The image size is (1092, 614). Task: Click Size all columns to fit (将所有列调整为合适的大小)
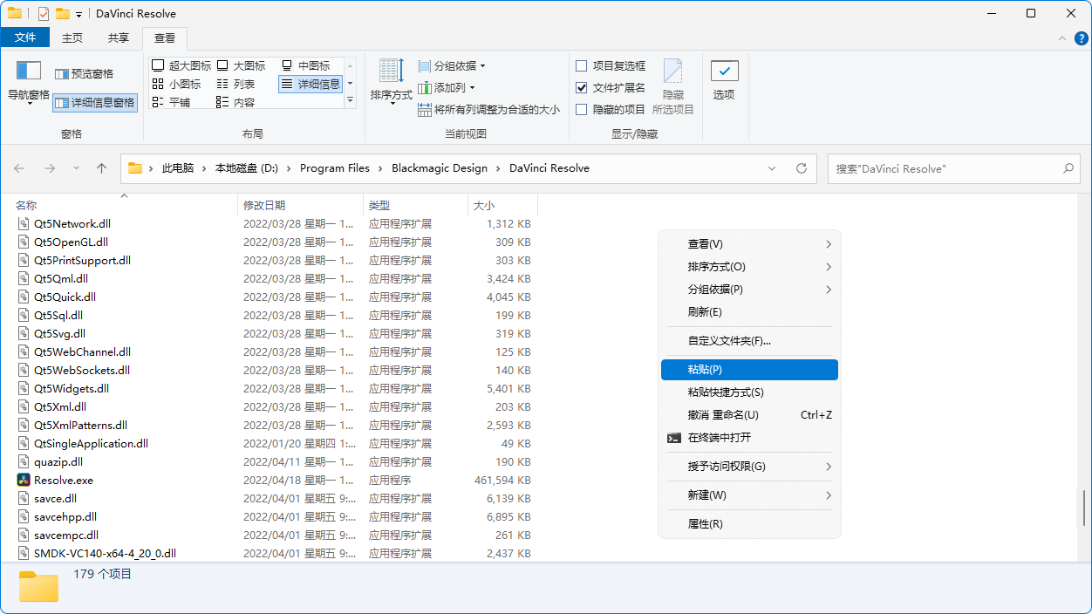[488, 110]
